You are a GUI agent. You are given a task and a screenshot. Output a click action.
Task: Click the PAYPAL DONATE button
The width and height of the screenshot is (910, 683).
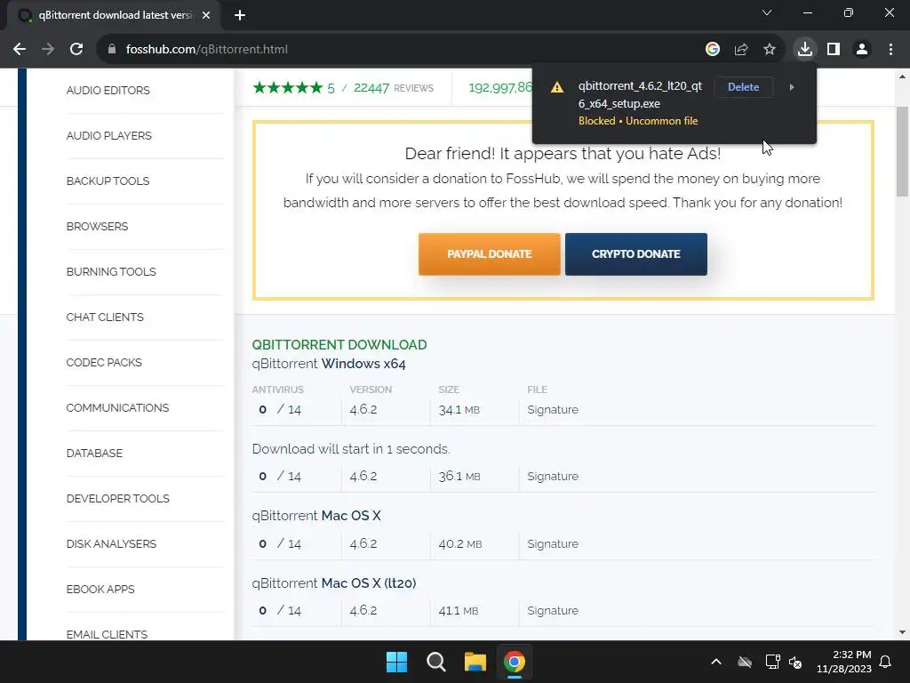click(490, 254)
